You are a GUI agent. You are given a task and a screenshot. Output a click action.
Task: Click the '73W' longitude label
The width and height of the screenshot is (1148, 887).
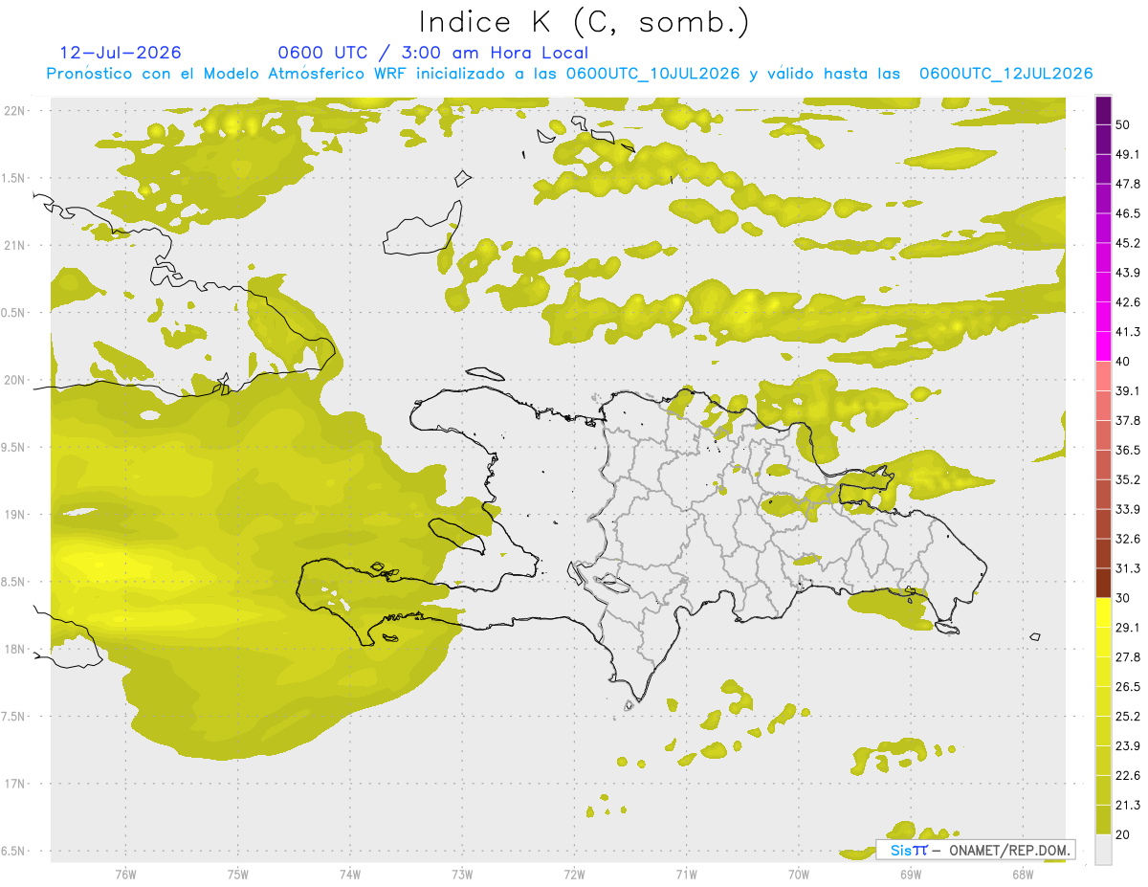462,875
